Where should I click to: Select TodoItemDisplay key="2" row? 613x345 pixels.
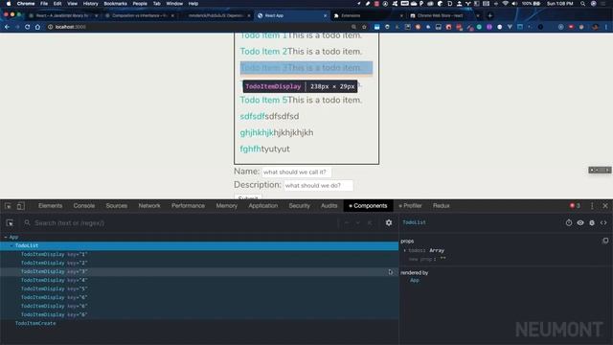click(199, 263)
